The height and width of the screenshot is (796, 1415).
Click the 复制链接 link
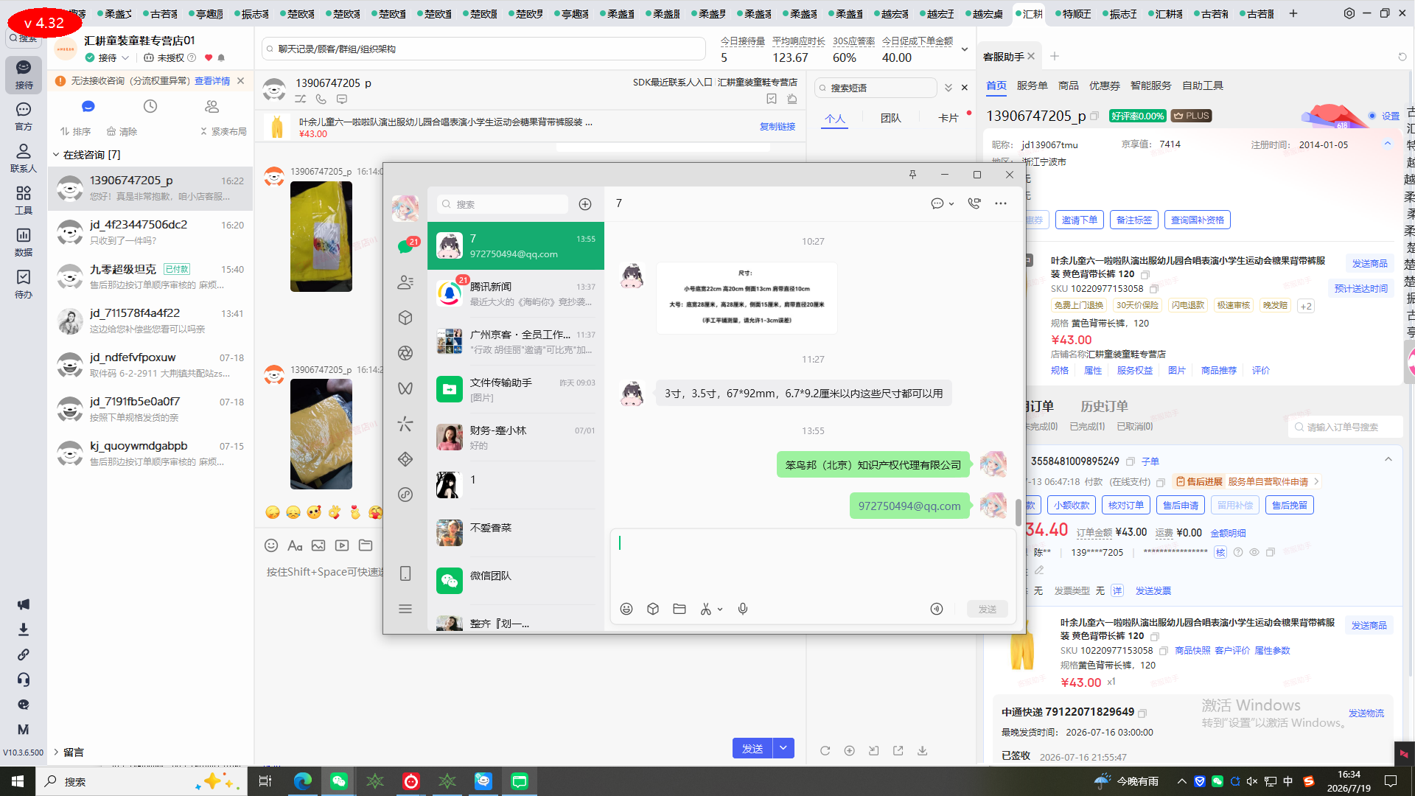[x=778, y=127]
